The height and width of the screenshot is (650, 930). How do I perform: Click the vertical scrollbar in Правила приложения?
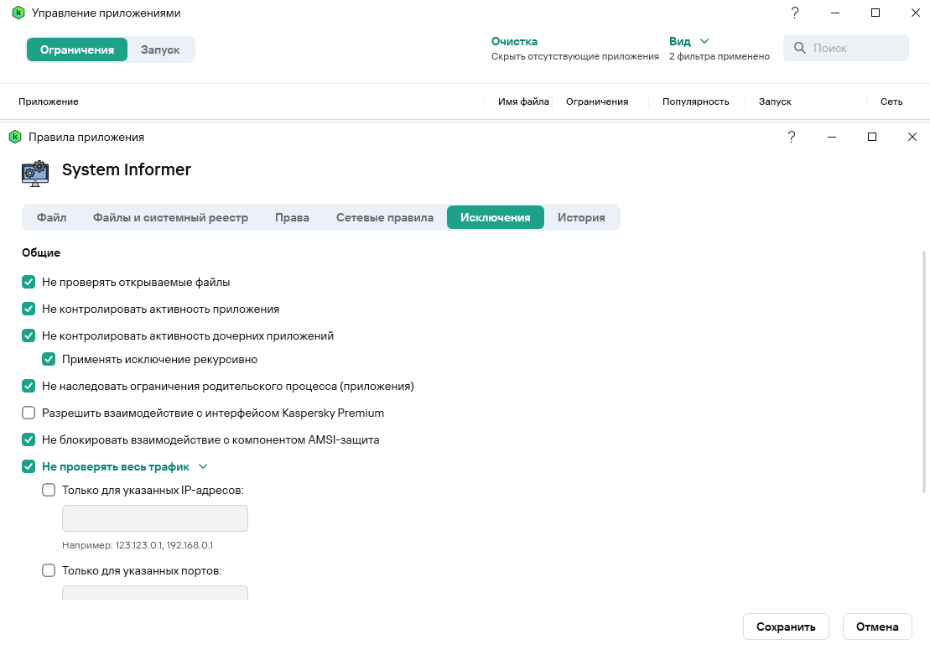click(923, 372)
